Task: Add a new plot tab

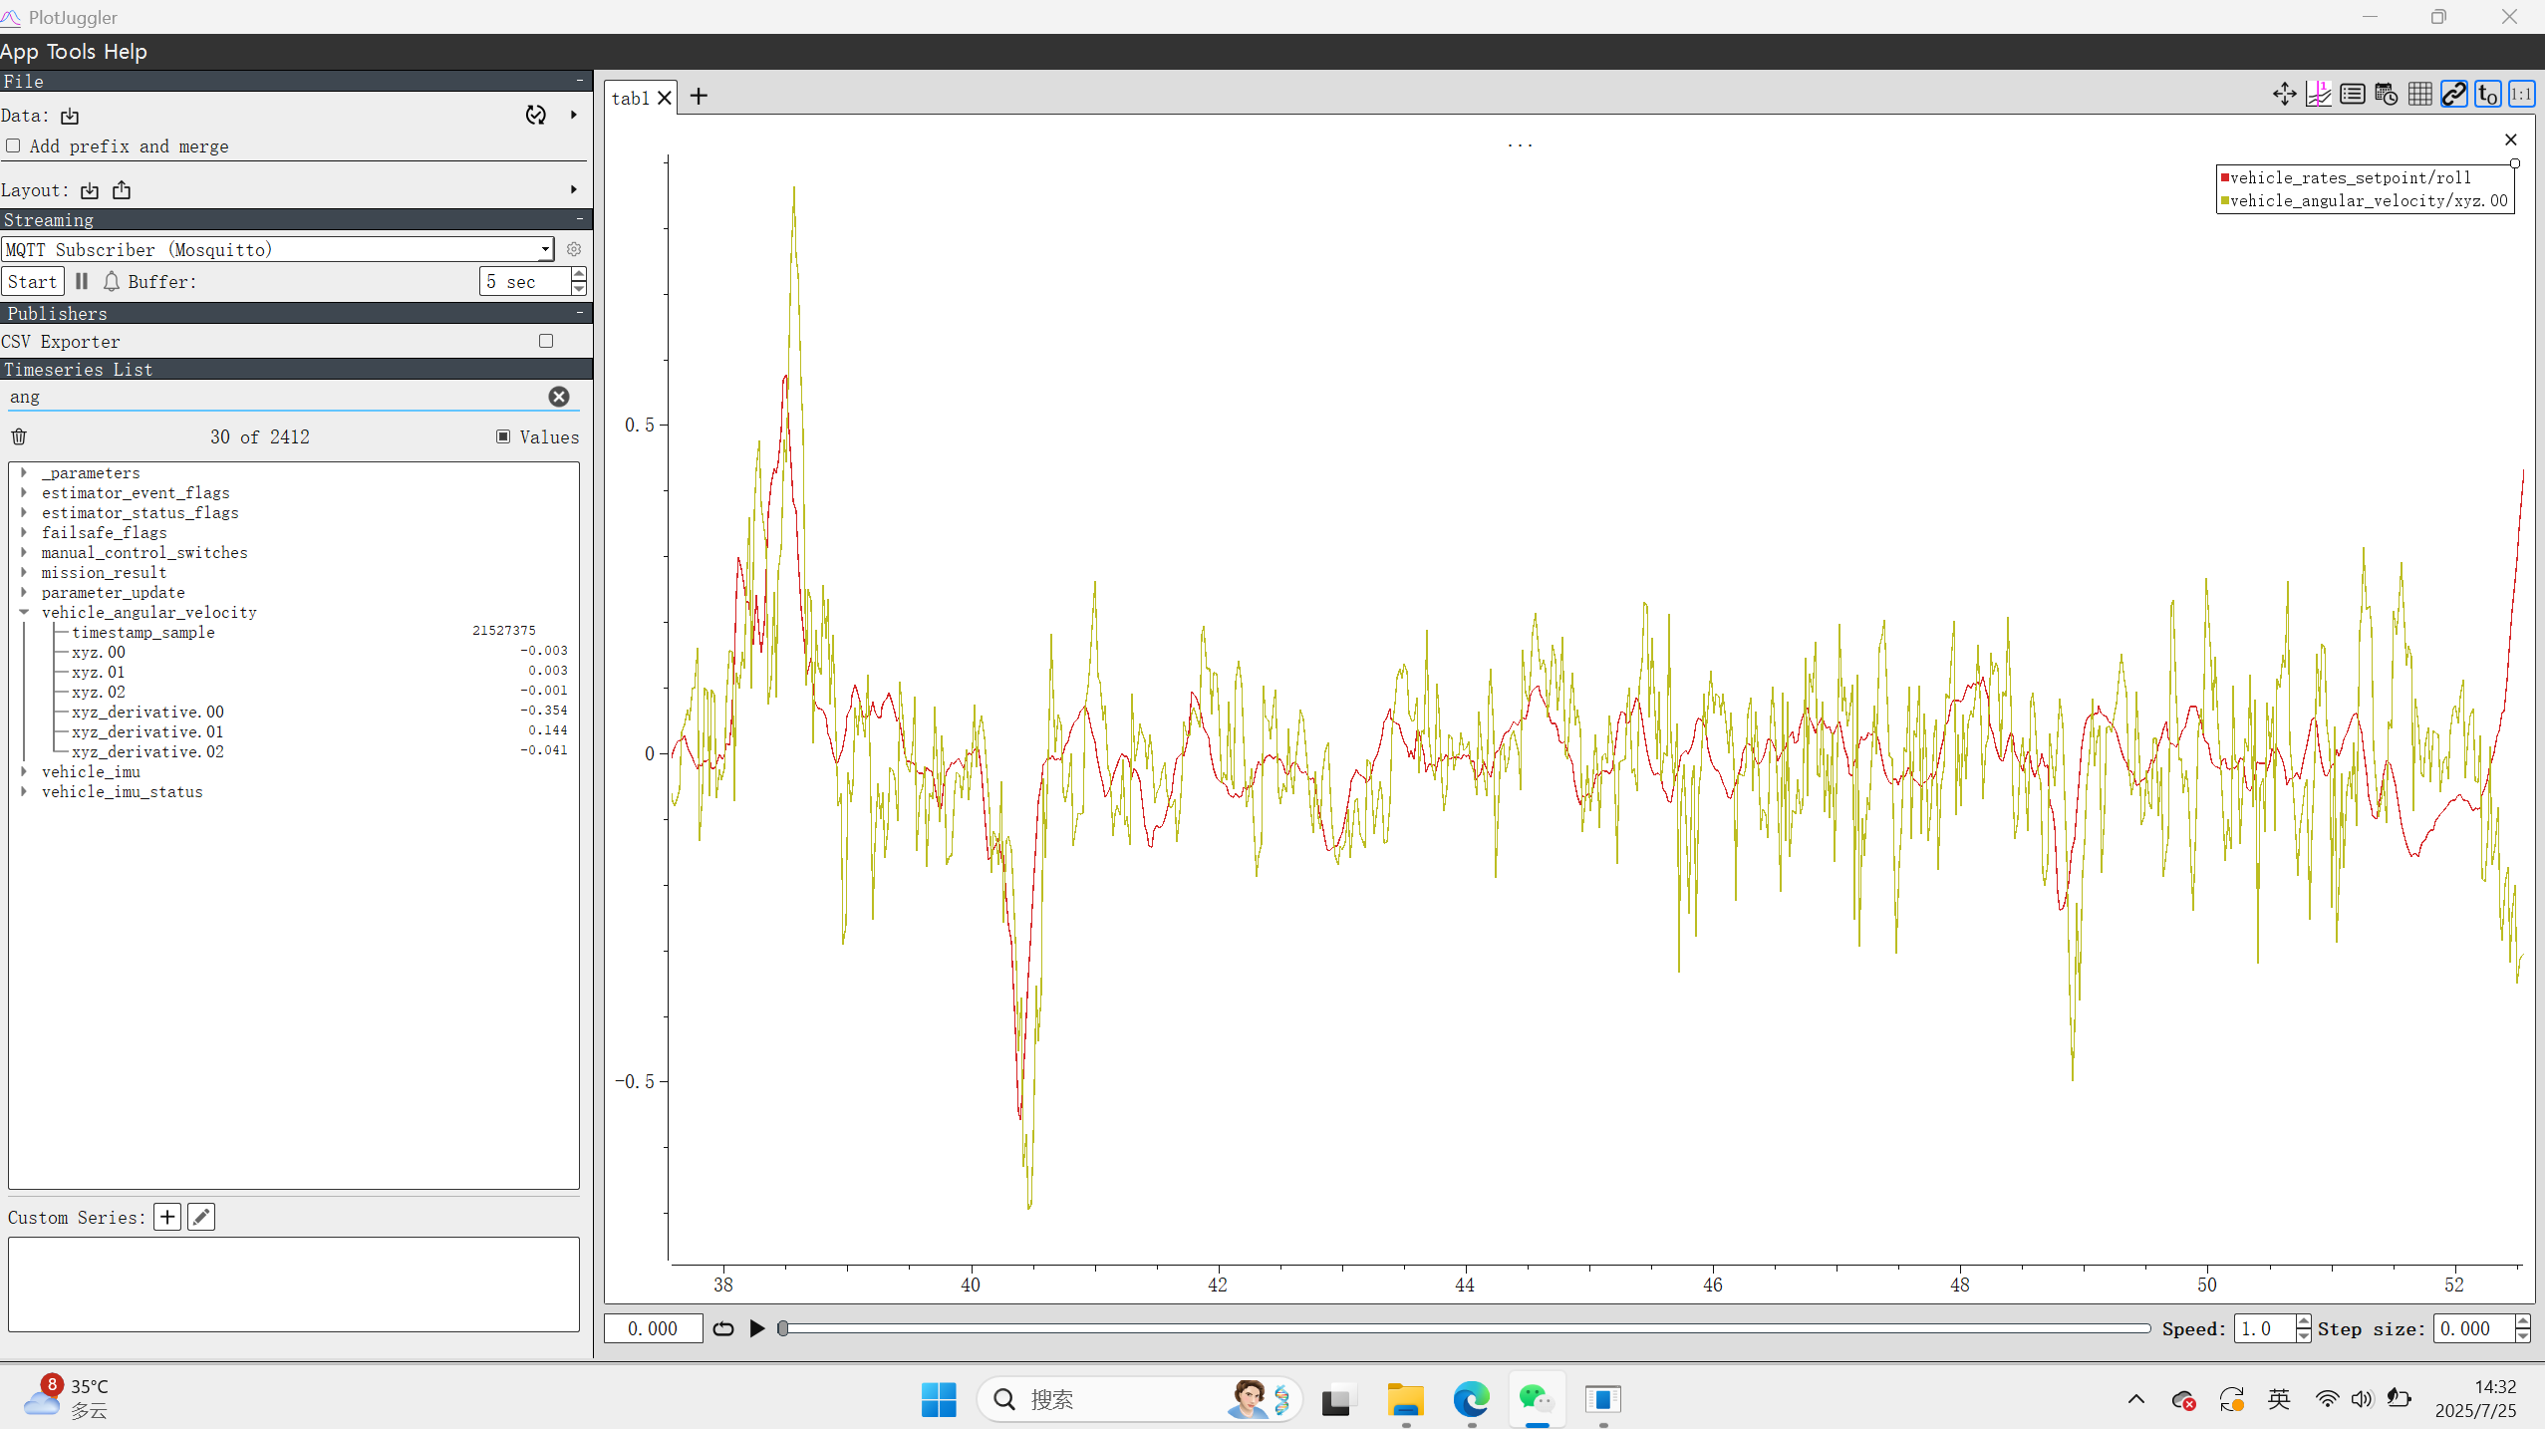Action: point(699,97)
